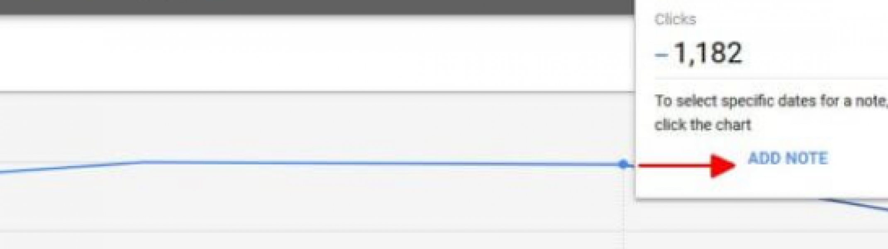
Task: Click the blue dash marker beside 1,182
Action: [661, 54]
